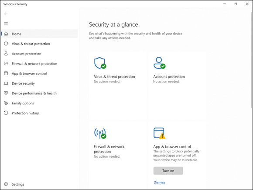This screenshot has width=253, height=190.
Task: Open Family options page
Action: (x=40, y=103)
